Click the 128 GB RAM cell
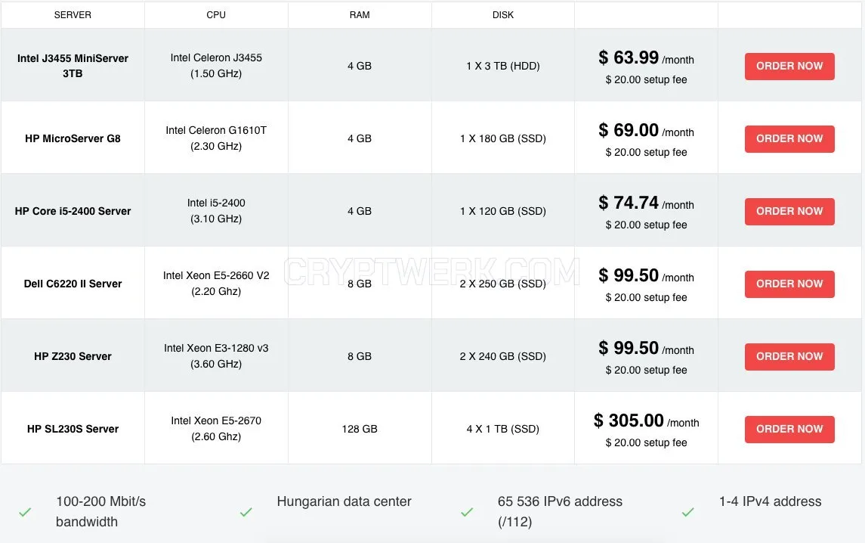 pyautogui.click(x=360, y=429)
